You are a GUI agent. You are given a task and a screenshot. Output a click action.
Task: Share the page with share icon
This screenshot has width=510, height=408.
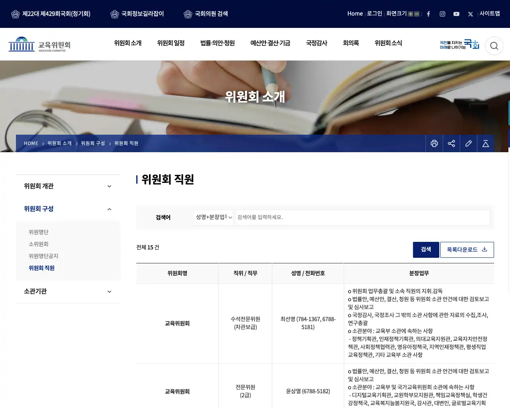point(451,143)
